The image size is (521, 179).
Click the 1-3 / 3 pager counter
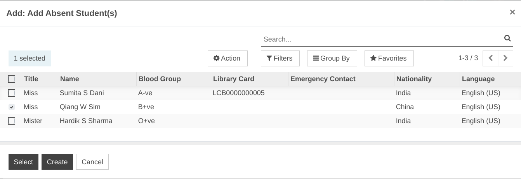pos(468,58)
